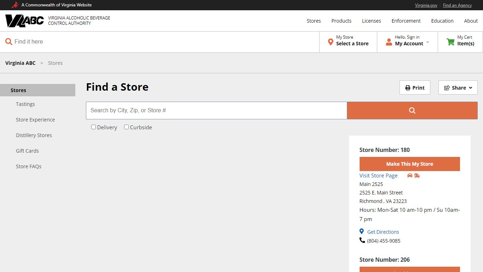Viewport: 483px width, 272px height.
Task: Open the Share dropdown chevron
Action: coord(471,88)
